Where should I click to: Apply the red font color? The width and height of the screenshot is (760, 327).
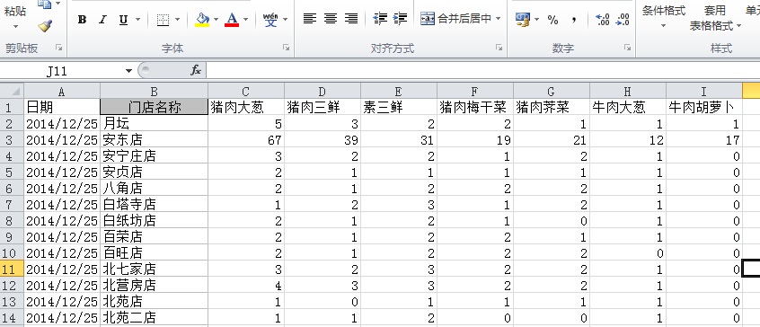click(x=232, y=20)
